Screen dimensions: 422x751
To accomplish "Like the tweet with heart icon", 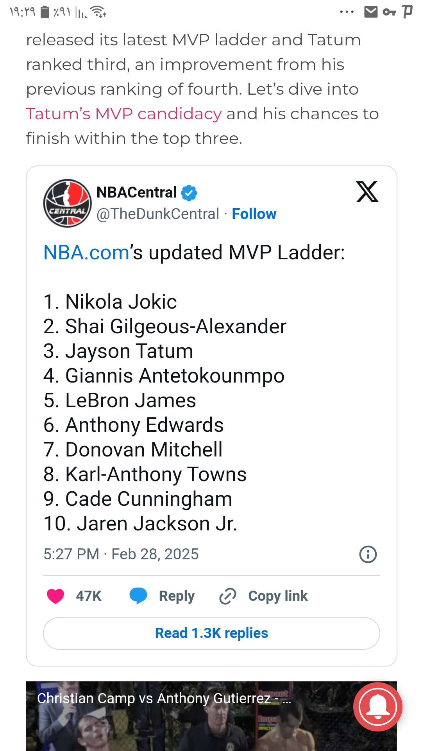I will [55, 596].
